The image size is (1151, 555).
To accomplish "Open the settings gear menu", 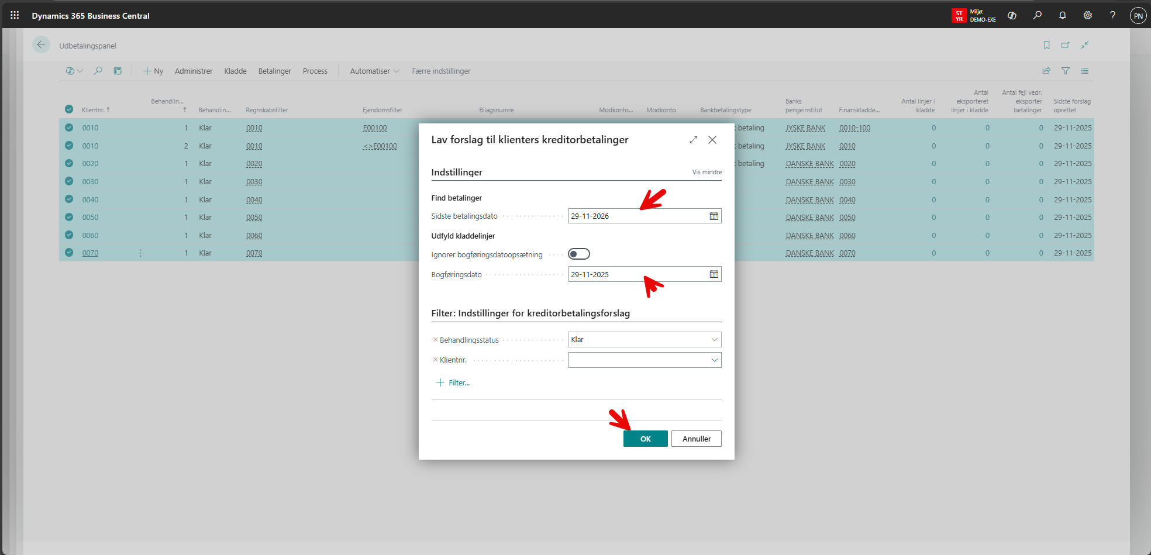I will pos(1087,16).
